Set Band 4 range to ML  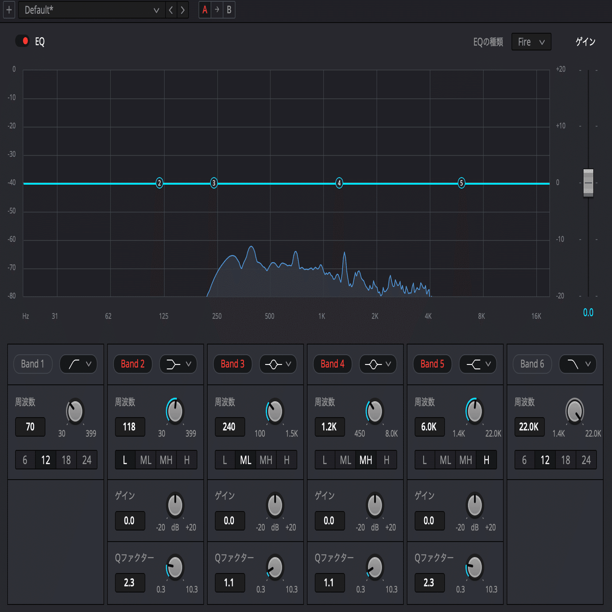click(345, 460)
